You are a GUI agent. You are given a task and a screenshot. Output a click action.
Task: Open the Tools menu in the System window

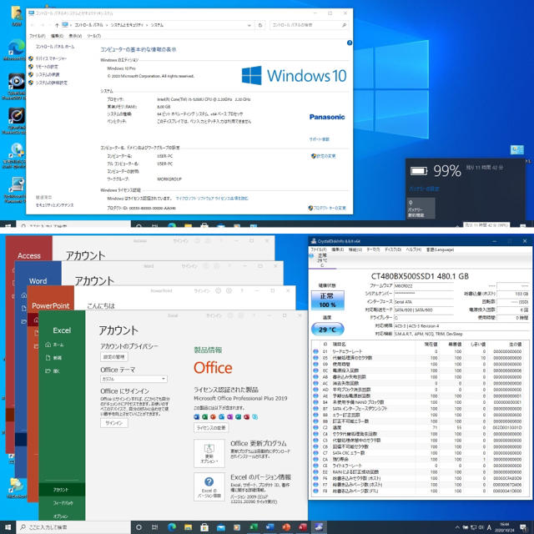click(x=94, y=36)
